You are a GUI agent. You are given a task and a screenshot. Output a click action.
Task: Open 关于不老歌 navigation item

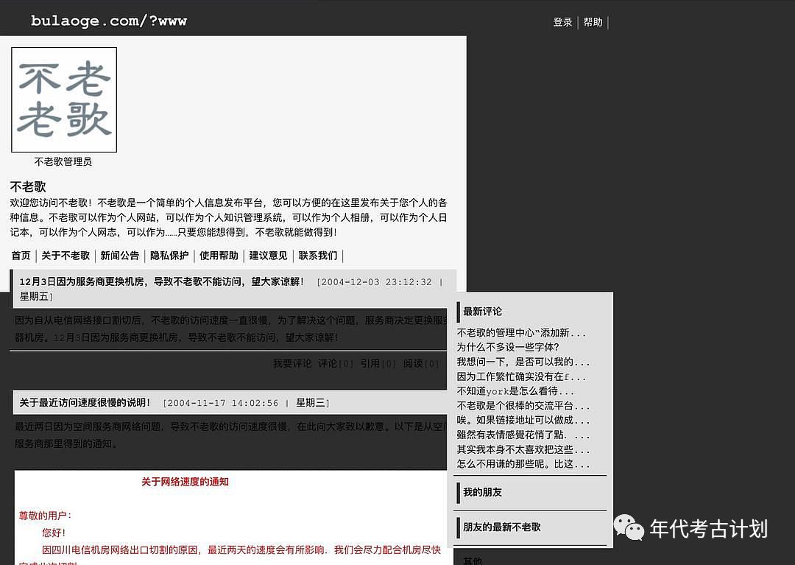click(66, 256)
